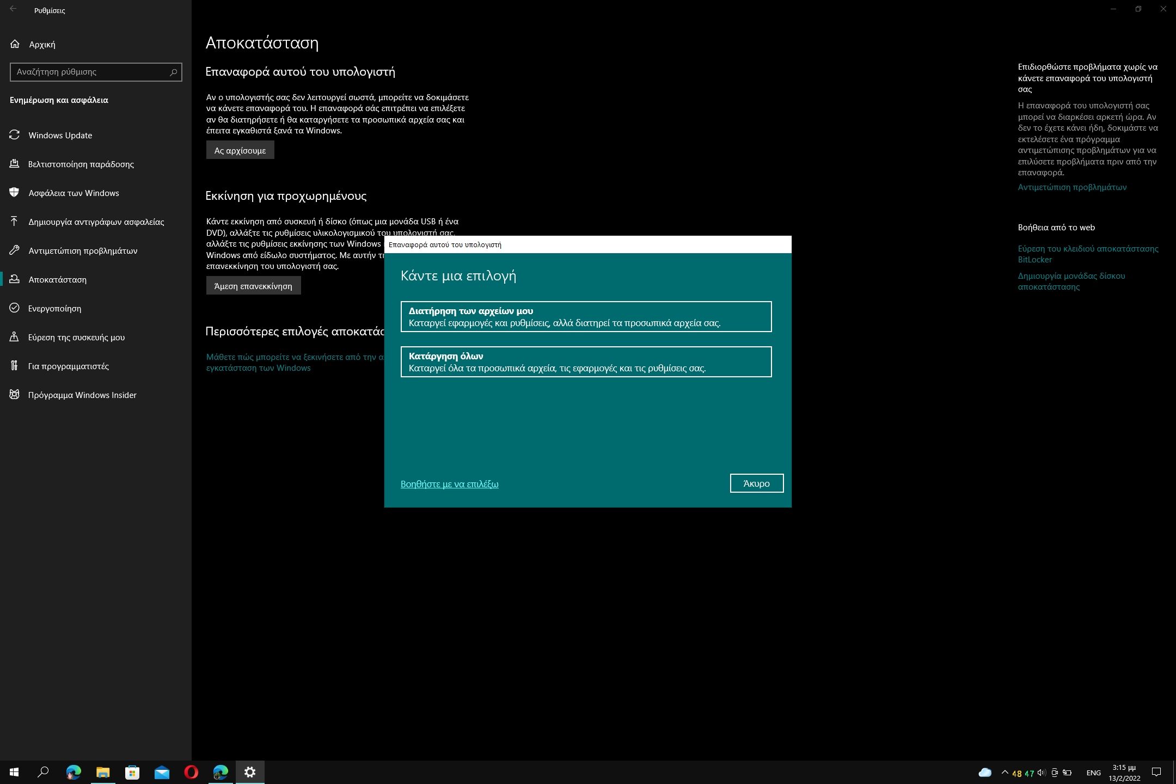Launch Opera from the taskbar
The width and height of the screenshot is (1176, 784).
pyautogui.click(x=192, y=771)
